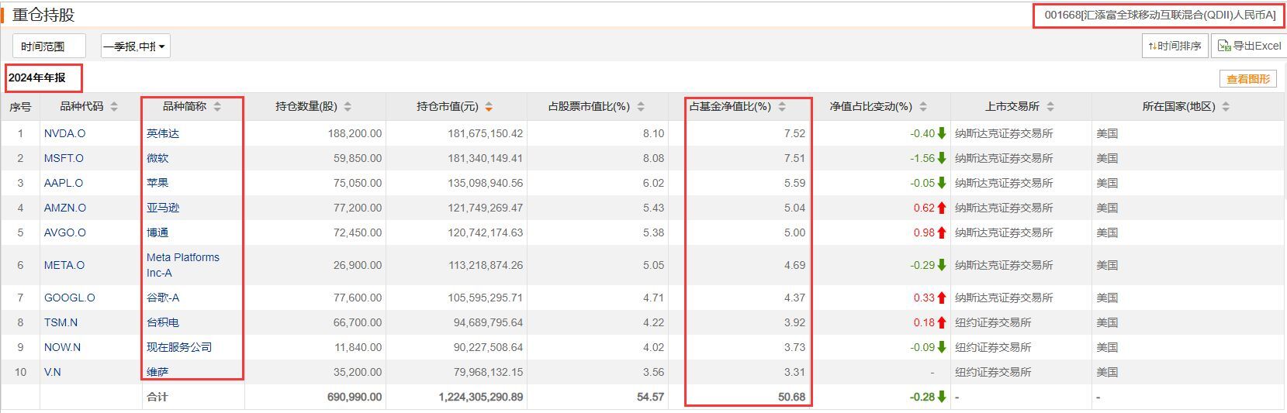Click the 维萨 name link
This screenshot has height=413, width=1287.
click(157, 372)
